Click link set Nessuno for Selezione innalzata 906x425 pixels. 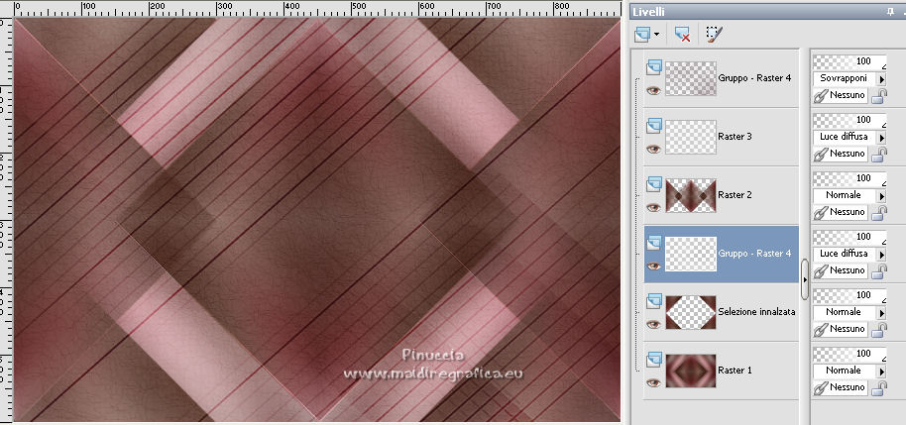pos(841,329)
